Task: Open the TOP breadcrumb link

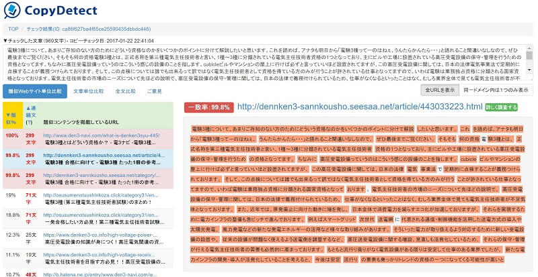Action: (13, 29)
